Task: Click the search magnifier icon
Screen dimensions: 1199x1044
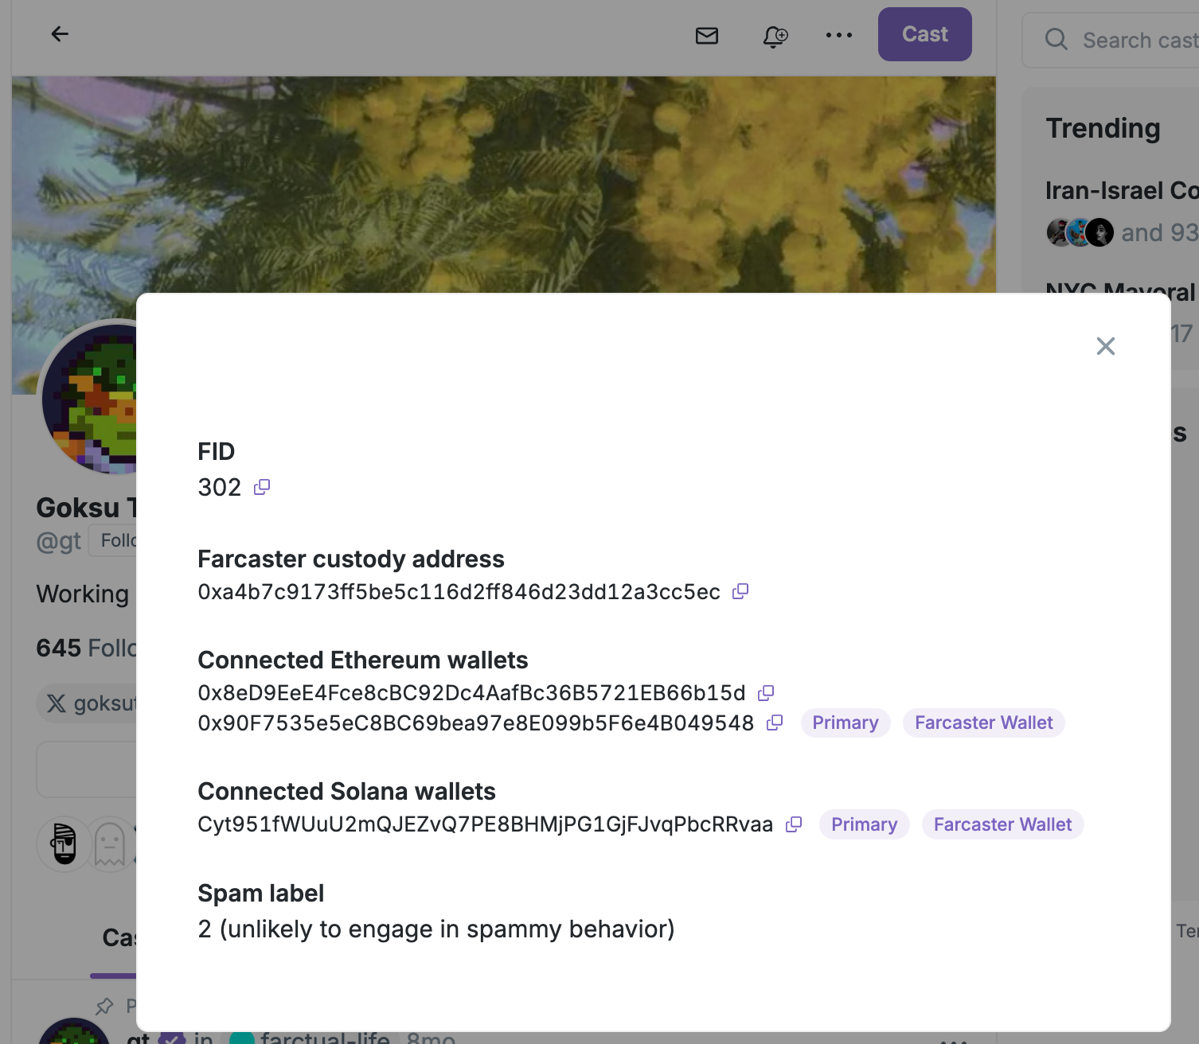Action: point(1056,39)
